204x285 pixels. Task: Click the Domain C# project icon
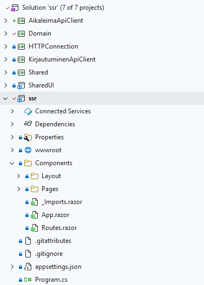click(21, 33)
